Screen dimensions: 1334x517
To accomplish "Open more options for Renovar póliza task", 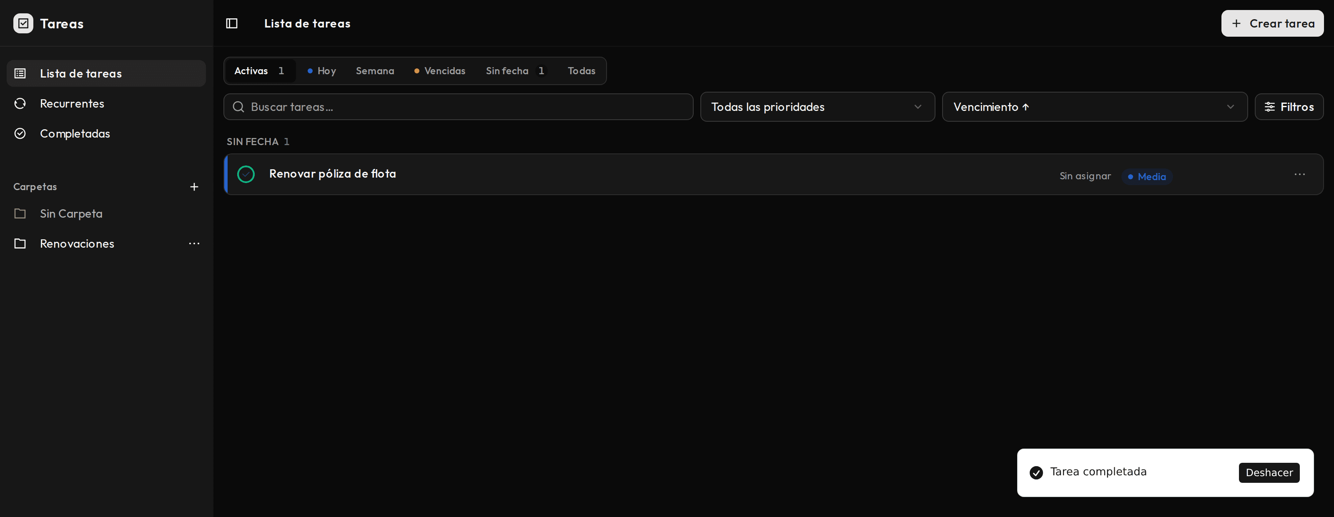I will [x=1299, y=175].
